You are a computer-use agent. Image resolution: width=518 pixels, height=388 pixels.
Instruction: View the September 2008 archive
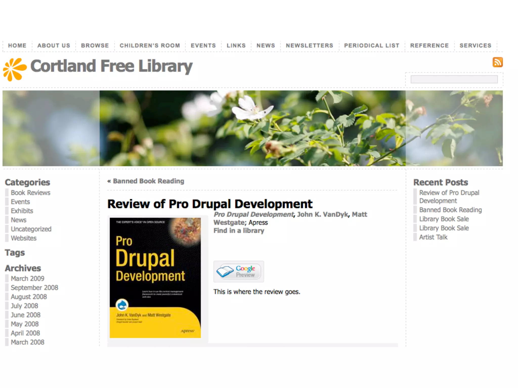(34, 288)
